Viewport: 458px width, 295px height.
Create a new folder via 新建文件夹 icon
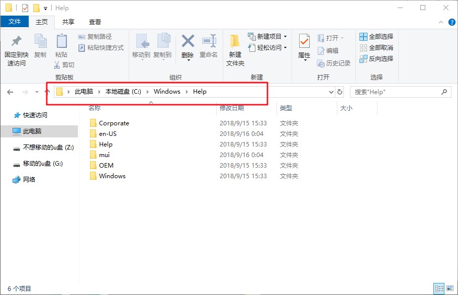coord(235,42)
